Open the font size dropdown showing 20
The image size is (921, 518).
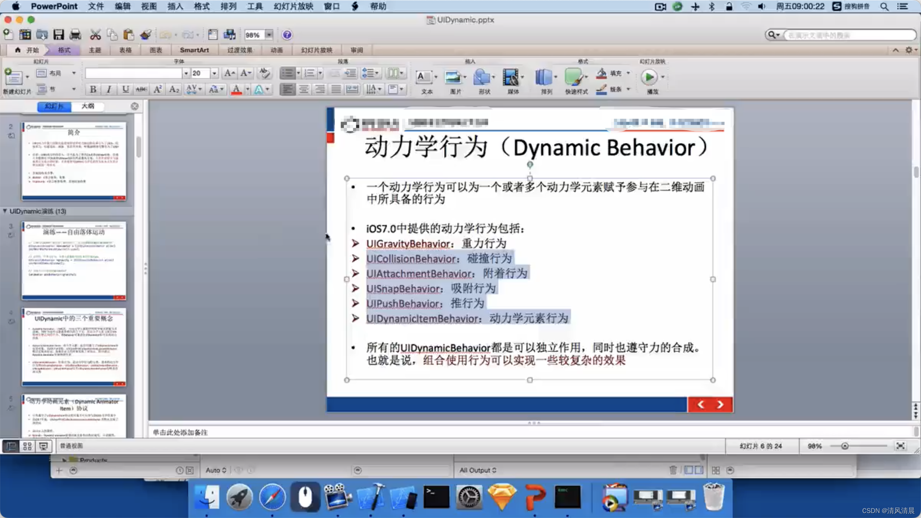coord(215,73)
